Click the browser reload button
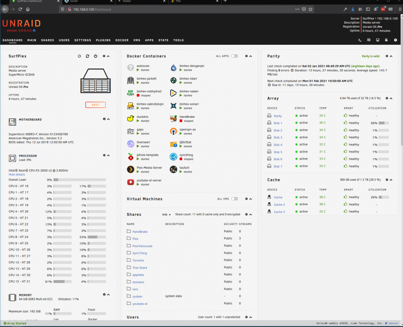 coord(20,9)
